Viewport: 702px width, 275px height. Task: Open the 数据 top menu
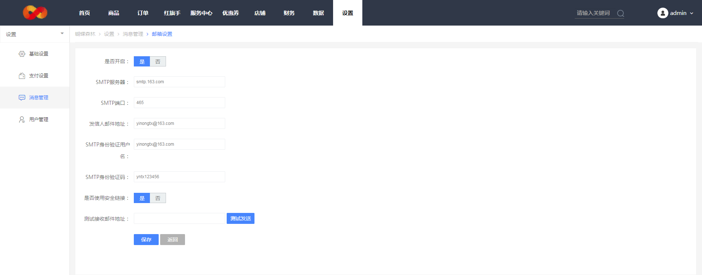pos(318,13)
